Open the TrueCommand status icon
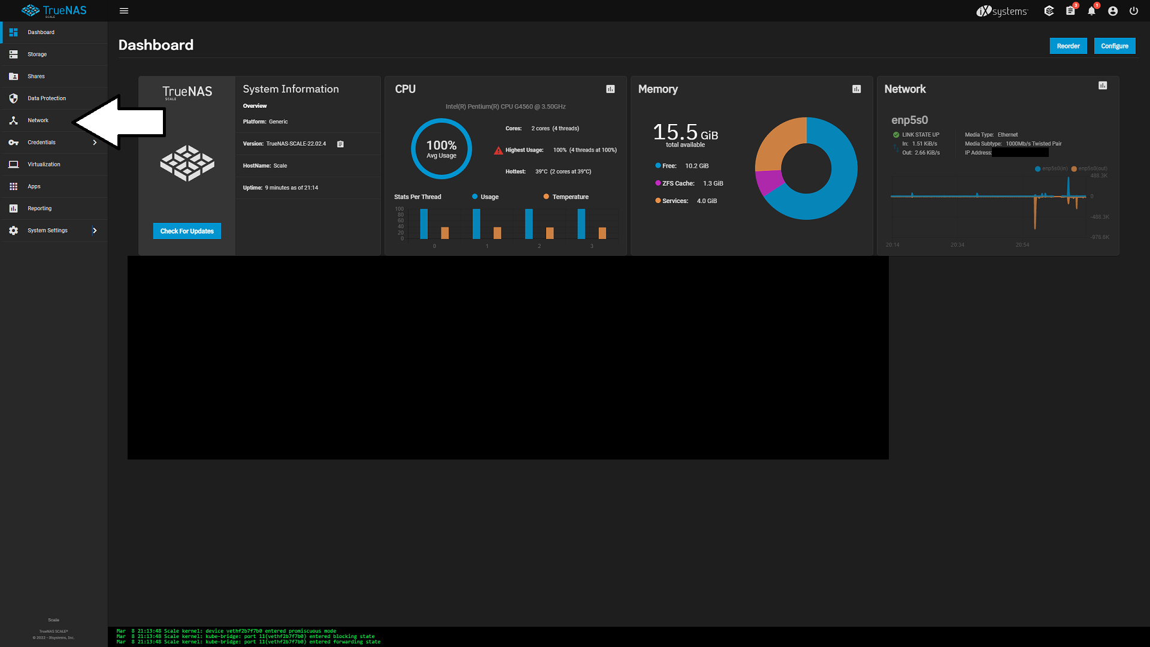 (x=1049, y=11)
